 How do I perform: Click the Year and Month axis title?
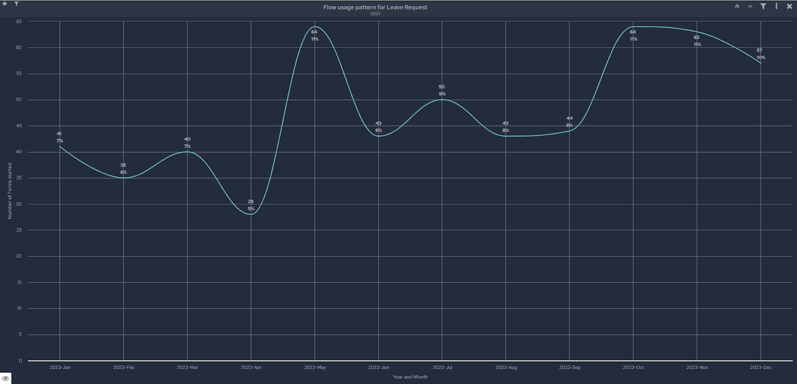coord(410,377)
